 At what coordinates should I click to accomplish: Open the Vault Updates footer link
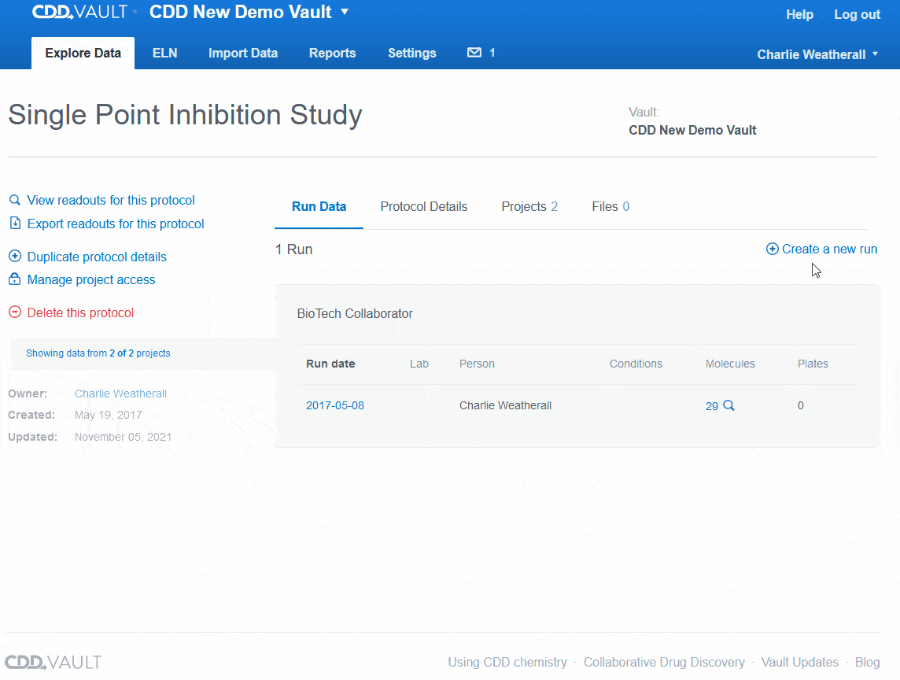(799, 662)
